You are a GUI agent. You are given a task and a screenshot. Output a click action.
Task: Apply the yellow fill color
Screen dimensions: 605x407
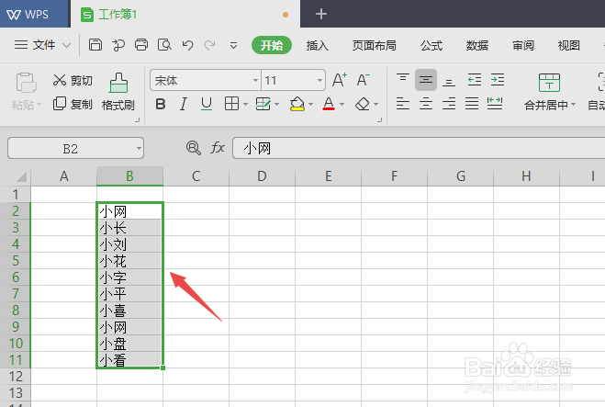pyautogui.click(x=297, y=104)
